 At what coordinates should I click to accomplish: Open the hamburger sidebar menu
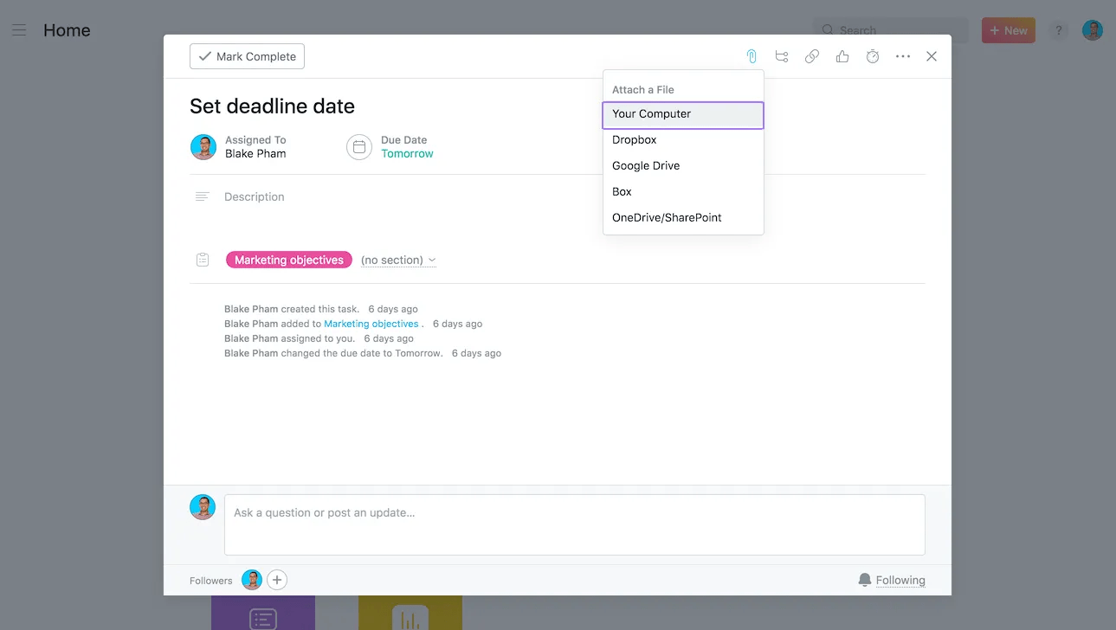(19, 30)
